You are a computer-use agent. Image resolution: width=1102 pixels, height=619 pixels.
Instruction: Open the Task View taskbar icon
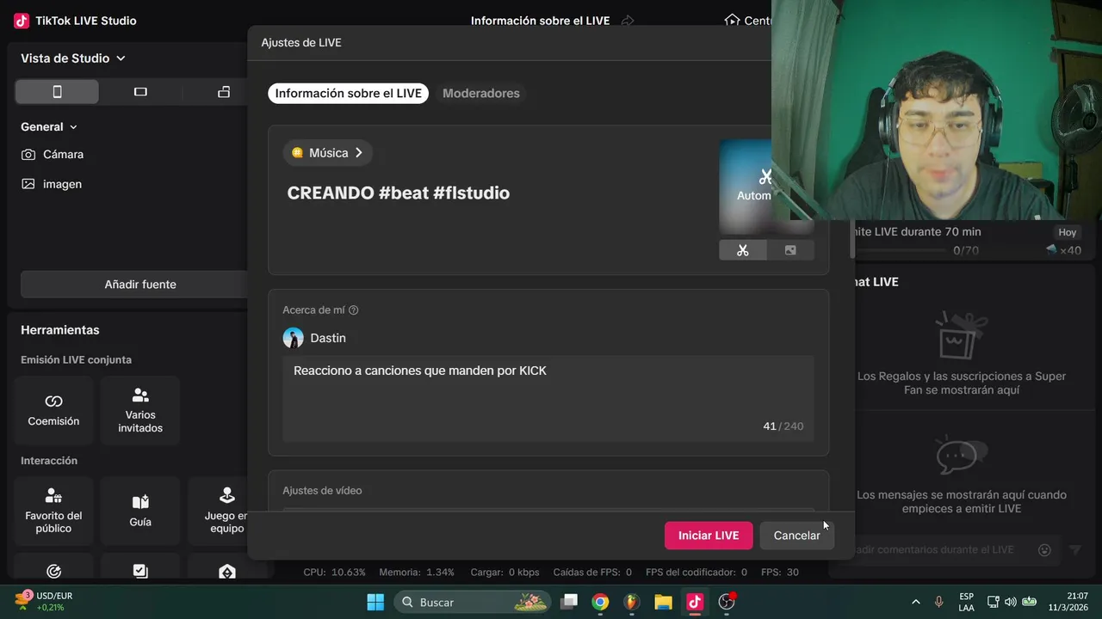(x=569, y=602)
